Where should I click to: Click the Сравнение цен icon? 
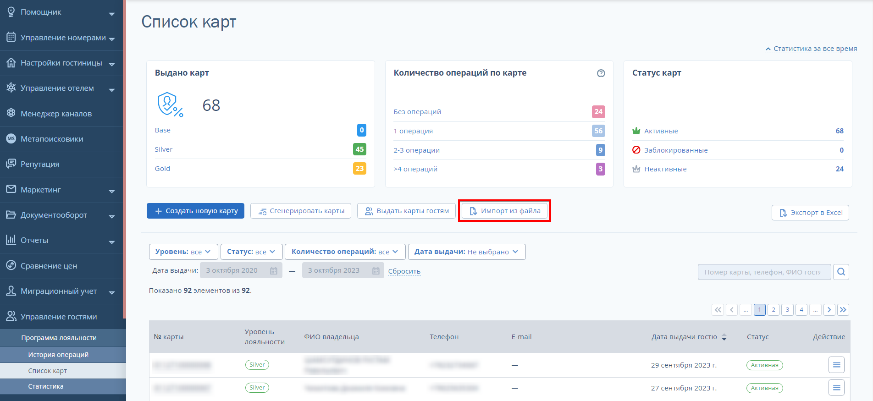(x=11, y=265)
